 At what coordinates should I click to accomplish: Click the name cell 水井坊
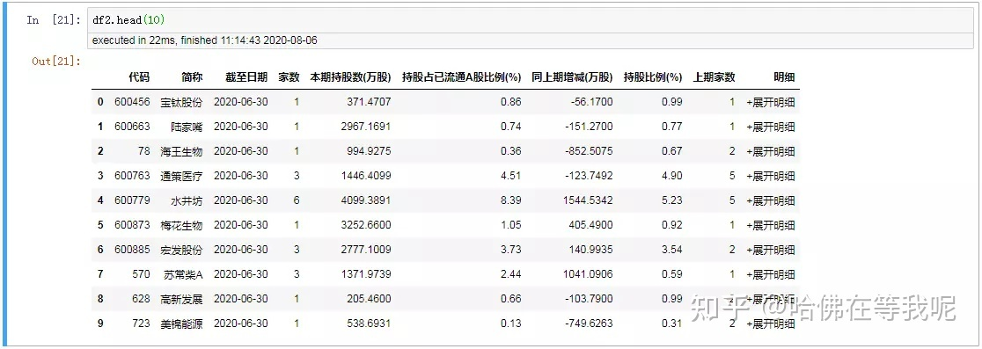(x=187, y=200)
